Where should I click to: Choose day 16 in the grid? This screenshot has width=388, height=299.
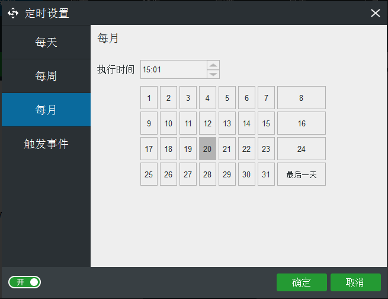tap(302, 123)
